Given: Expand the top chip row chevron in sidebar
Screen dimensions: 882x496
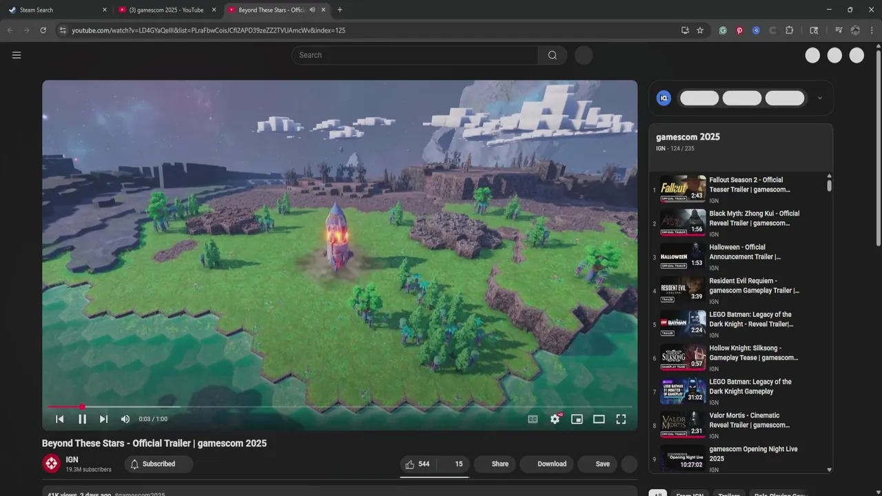Looking at the screenshot, I should tap(819, 99).
